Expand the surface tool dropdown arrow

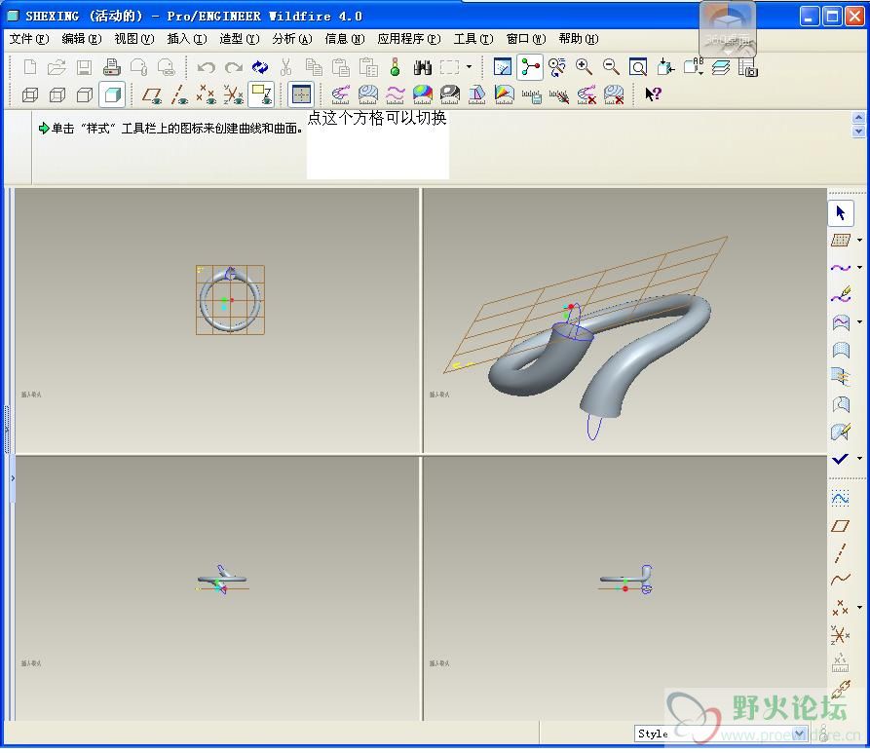point(859,321)
